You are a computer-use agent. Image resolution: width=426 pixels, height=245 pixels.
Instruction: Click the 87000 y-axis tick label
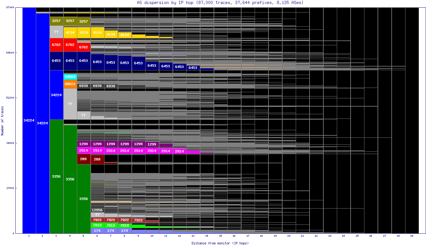tap(10, 7)
